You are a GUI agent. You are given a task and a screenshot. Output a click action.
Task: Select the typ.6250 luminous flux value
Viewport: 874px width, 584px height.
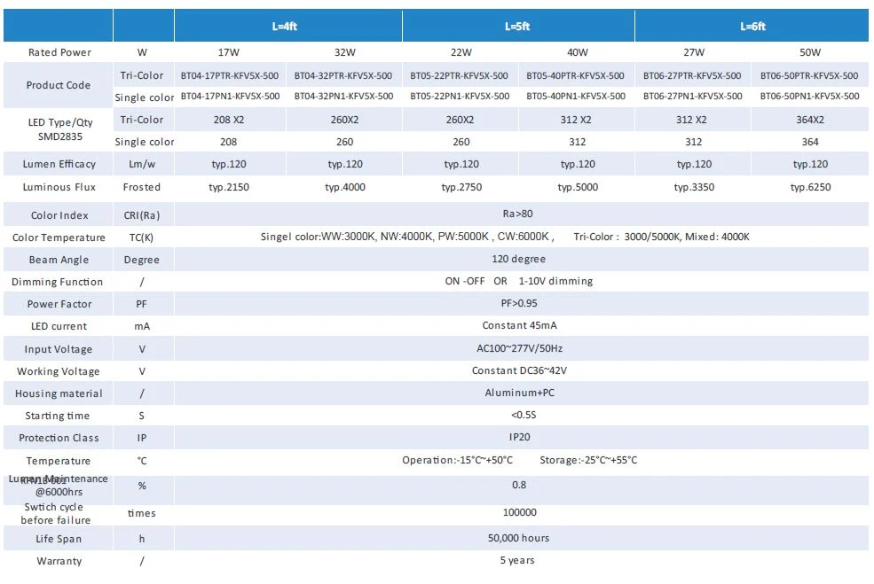click(x=810, y=187)
